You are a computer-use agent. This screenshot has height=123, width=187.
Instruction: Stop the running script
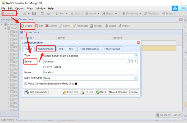(75, 14)
